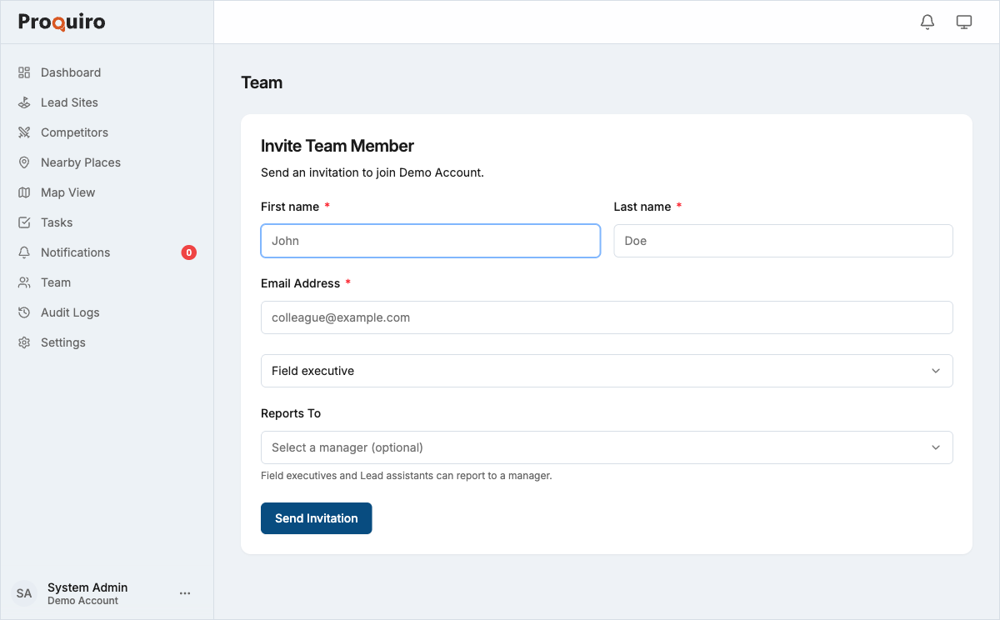Open Nearby Places using the map pin icon
1000x620 pixels.
[25, 162]
